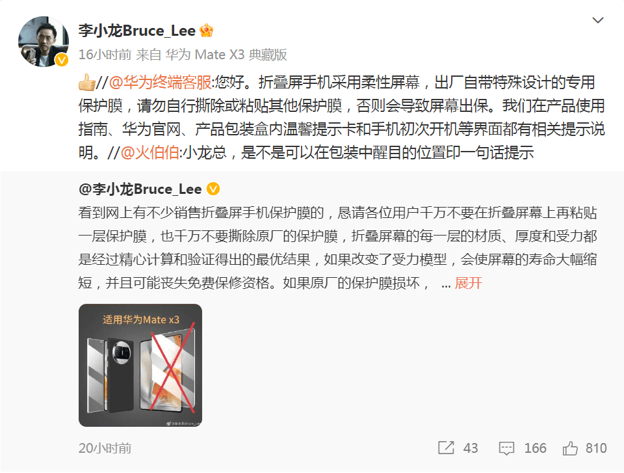This screenshot has height=473, width=624.
Task: Open the @华为终端客服 mention link
Action: 160,83
